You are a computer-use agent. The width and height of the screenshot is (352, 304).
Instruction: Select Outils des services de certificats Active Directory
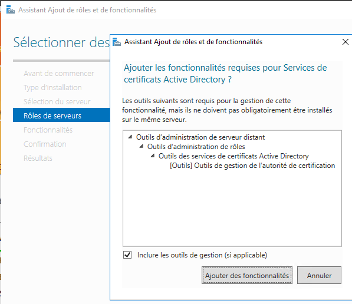[x=233, y=156]
